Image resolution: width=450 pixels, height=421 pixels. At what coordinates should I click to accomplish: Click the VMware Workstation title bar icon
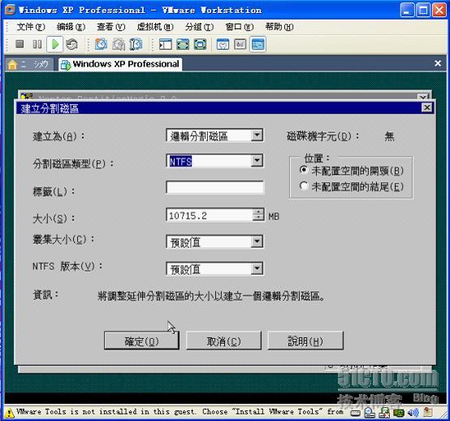click(x=10, y=10)
